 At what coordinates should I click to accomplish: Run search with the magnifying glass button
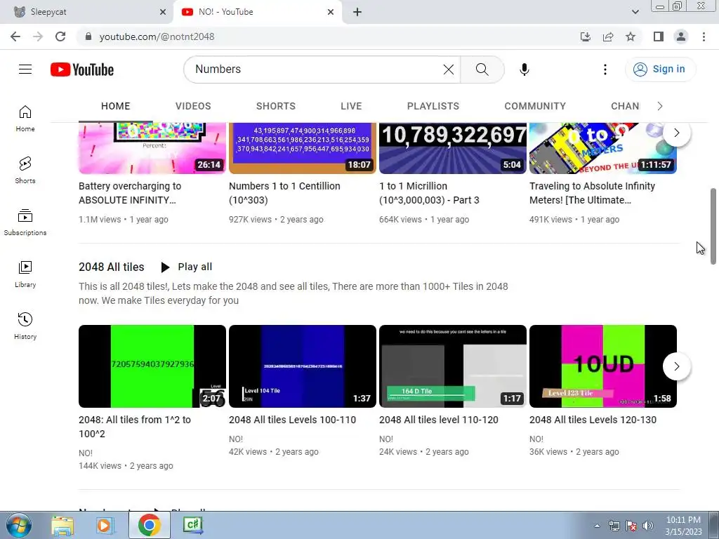pyautogui.click(x=482, y=69)
